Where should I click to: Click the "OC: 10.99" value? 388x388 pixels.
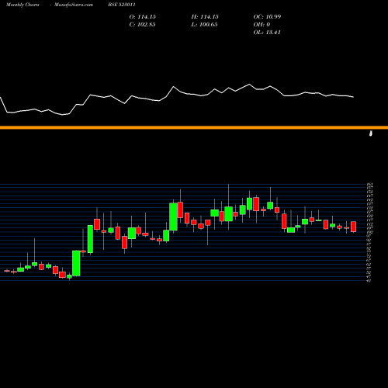pos(267,17)
